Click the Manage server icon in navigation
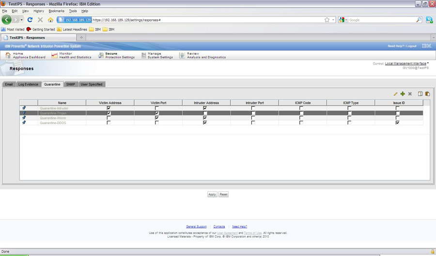This screenshot has height=256, width=436. click(x=143, y=55)
